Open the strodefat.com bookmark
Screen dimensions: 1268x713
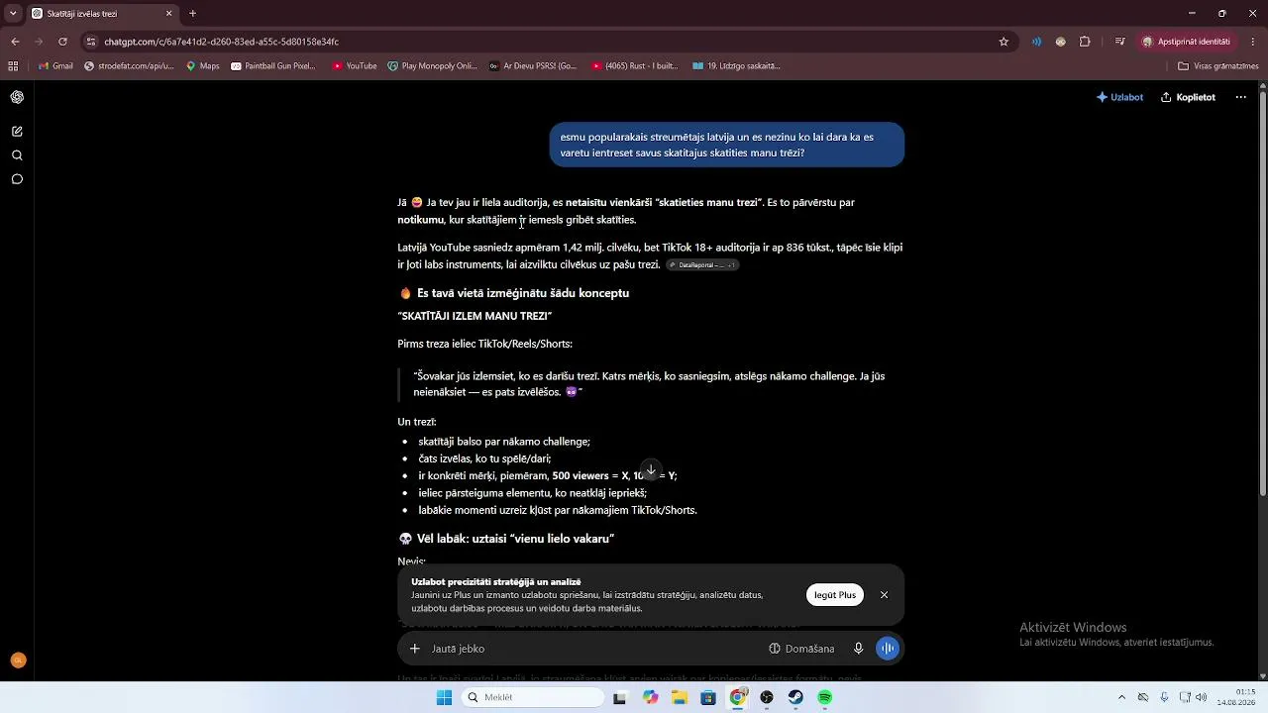pos(130,66)
